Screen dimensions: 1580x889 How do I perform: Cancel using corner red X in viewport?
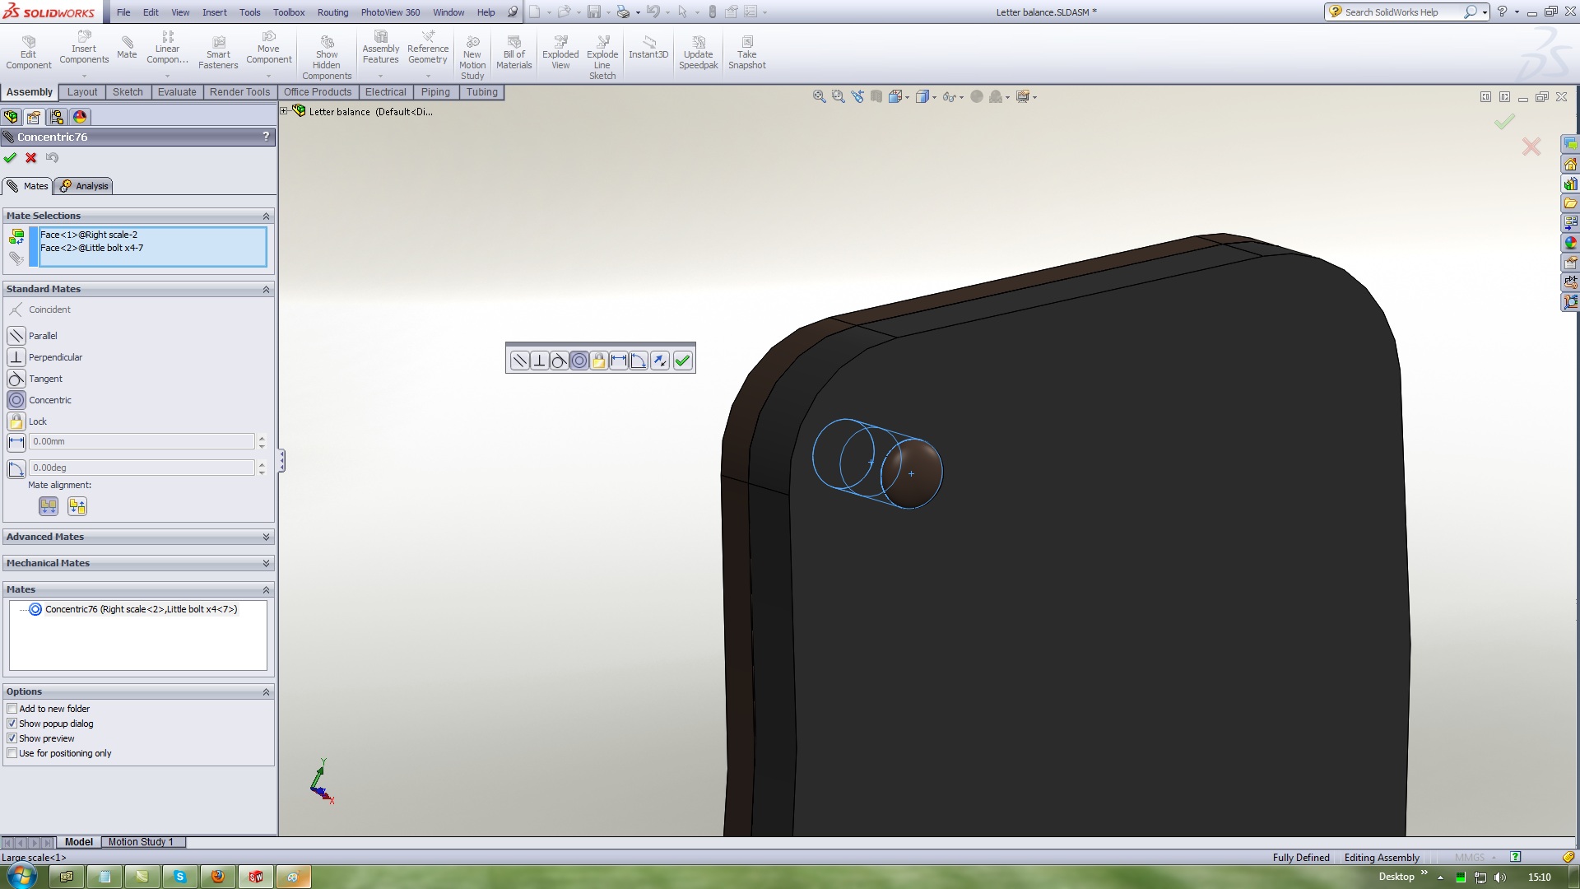coord(1531,147)
